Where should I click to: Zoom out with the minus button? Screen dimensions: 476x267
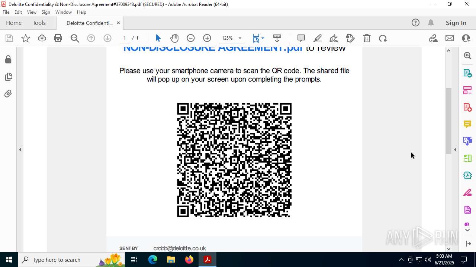tap(191, 38)
